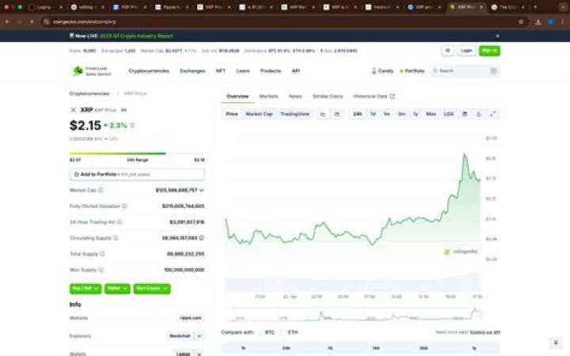Toggle BTC comparison checkbox
The height and width of the screenshot is (356, 570).
coord(260,332)
